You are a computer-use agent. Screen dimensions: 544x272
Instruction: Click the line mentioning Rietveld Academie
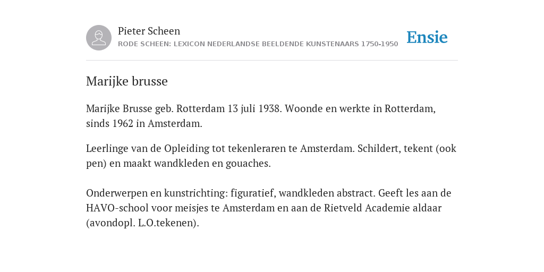[263, 208]
